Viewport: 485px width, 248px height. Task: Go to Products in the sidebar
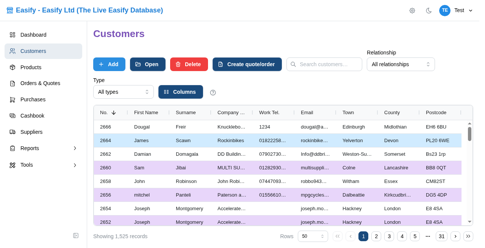[x=43, y=67]
